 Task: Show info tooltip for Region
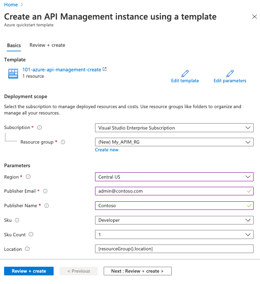click(x=28, y=177)
